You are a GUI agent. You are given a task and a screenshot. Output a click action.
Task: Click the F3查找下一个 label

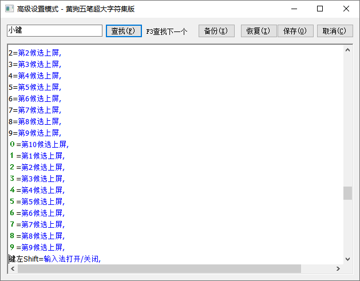[x=167, y=31]
